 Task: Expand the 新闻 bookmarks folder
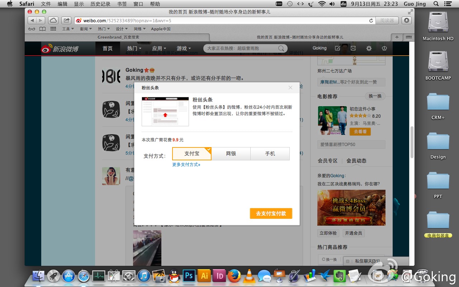[x=86, y=29]
